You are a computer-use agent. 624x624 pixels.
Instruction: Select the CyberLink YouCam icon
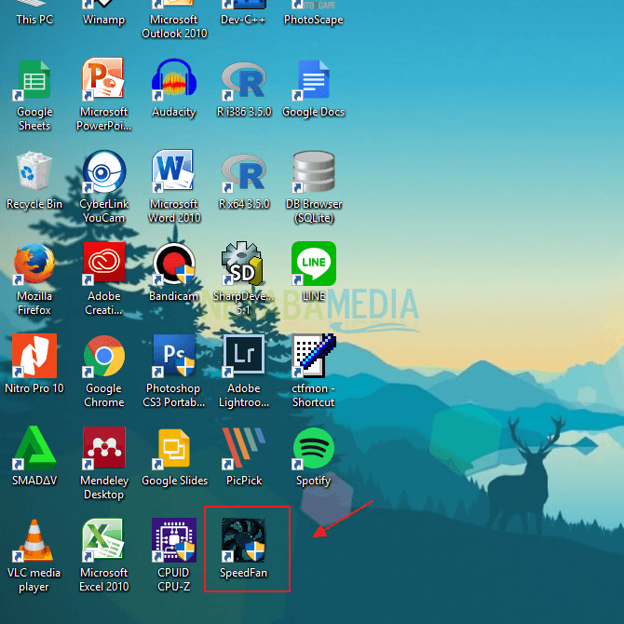pyautogui.click(x=103, y=172)
